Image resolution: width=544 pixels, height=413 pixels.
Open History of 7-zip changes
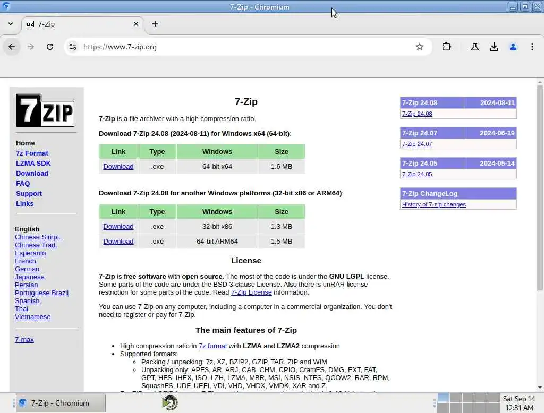click(433, 204)
